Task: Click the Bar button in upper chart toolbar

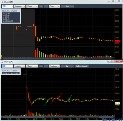Action: tap(67, 6)
